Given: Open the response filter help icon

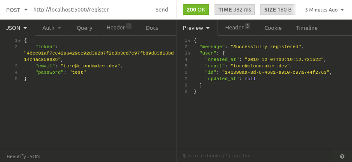Looking at the screenshot, I should tap(342, 156).
